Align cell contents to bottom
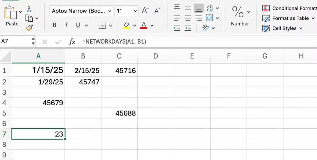Image resolution: width=317 pixels, height=160 pixels. [199, 8]
